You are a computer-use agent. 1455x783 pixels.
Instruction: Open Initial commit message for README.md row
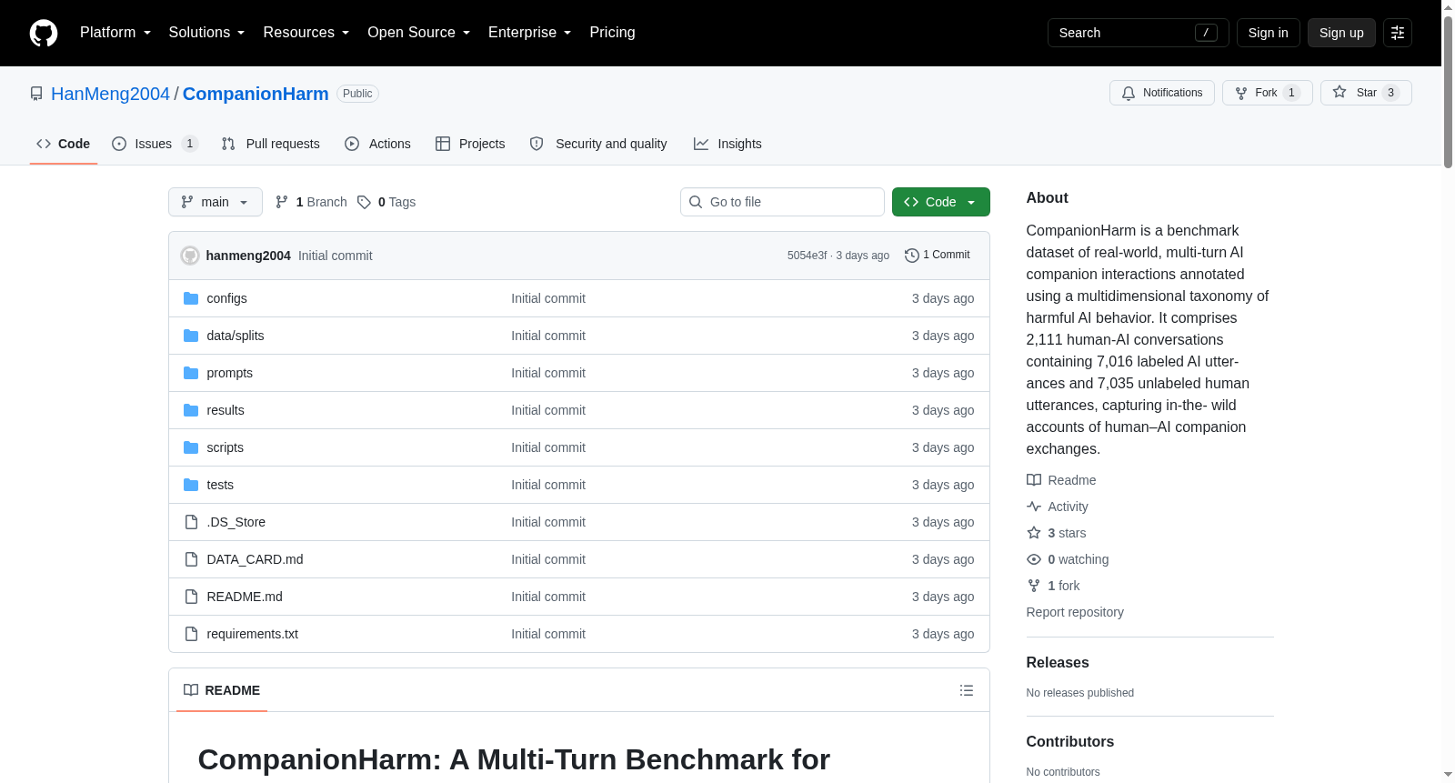tap(548, 597)
